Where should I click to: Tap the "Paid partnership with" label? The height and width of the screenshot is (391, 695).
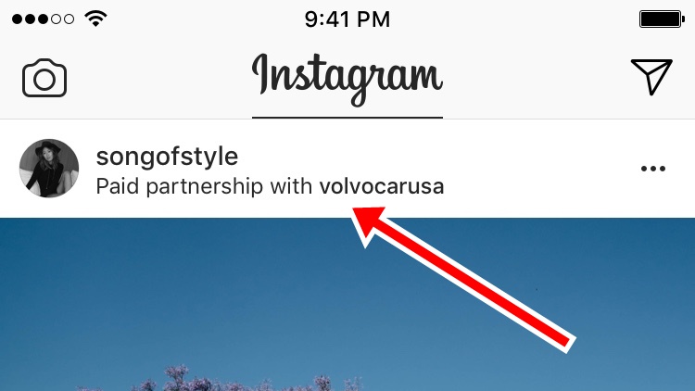pos(204,186)
